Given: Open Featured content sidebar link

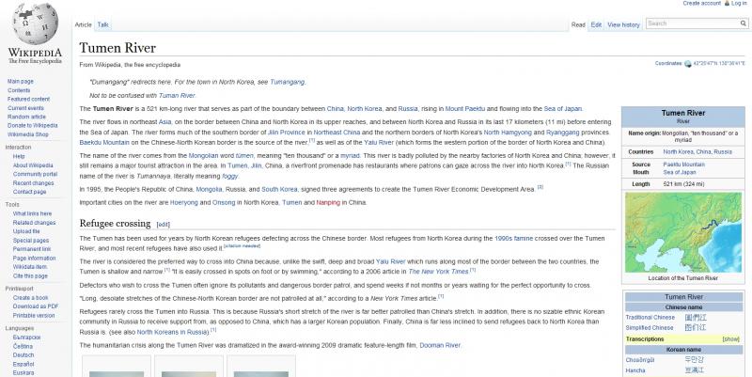Looking at the screenshot, I should click(x=28, y=99).
